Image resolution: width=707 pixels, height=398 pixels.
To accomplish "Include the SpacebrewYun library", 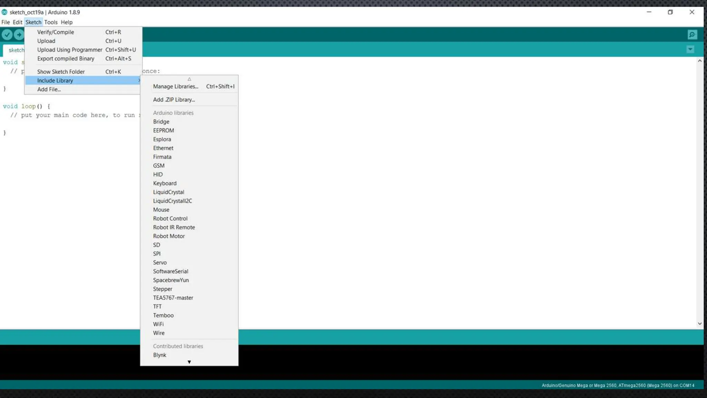I will click(x=189, y=280).
